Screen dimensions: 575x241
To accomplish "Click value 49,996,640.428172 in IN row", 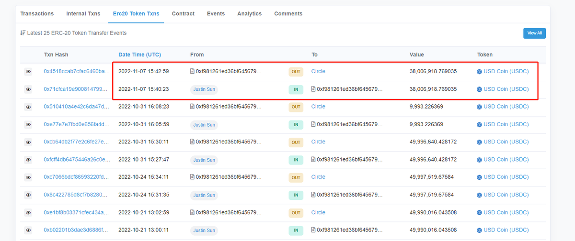I will pyautogui.click(x=433, y=159).
